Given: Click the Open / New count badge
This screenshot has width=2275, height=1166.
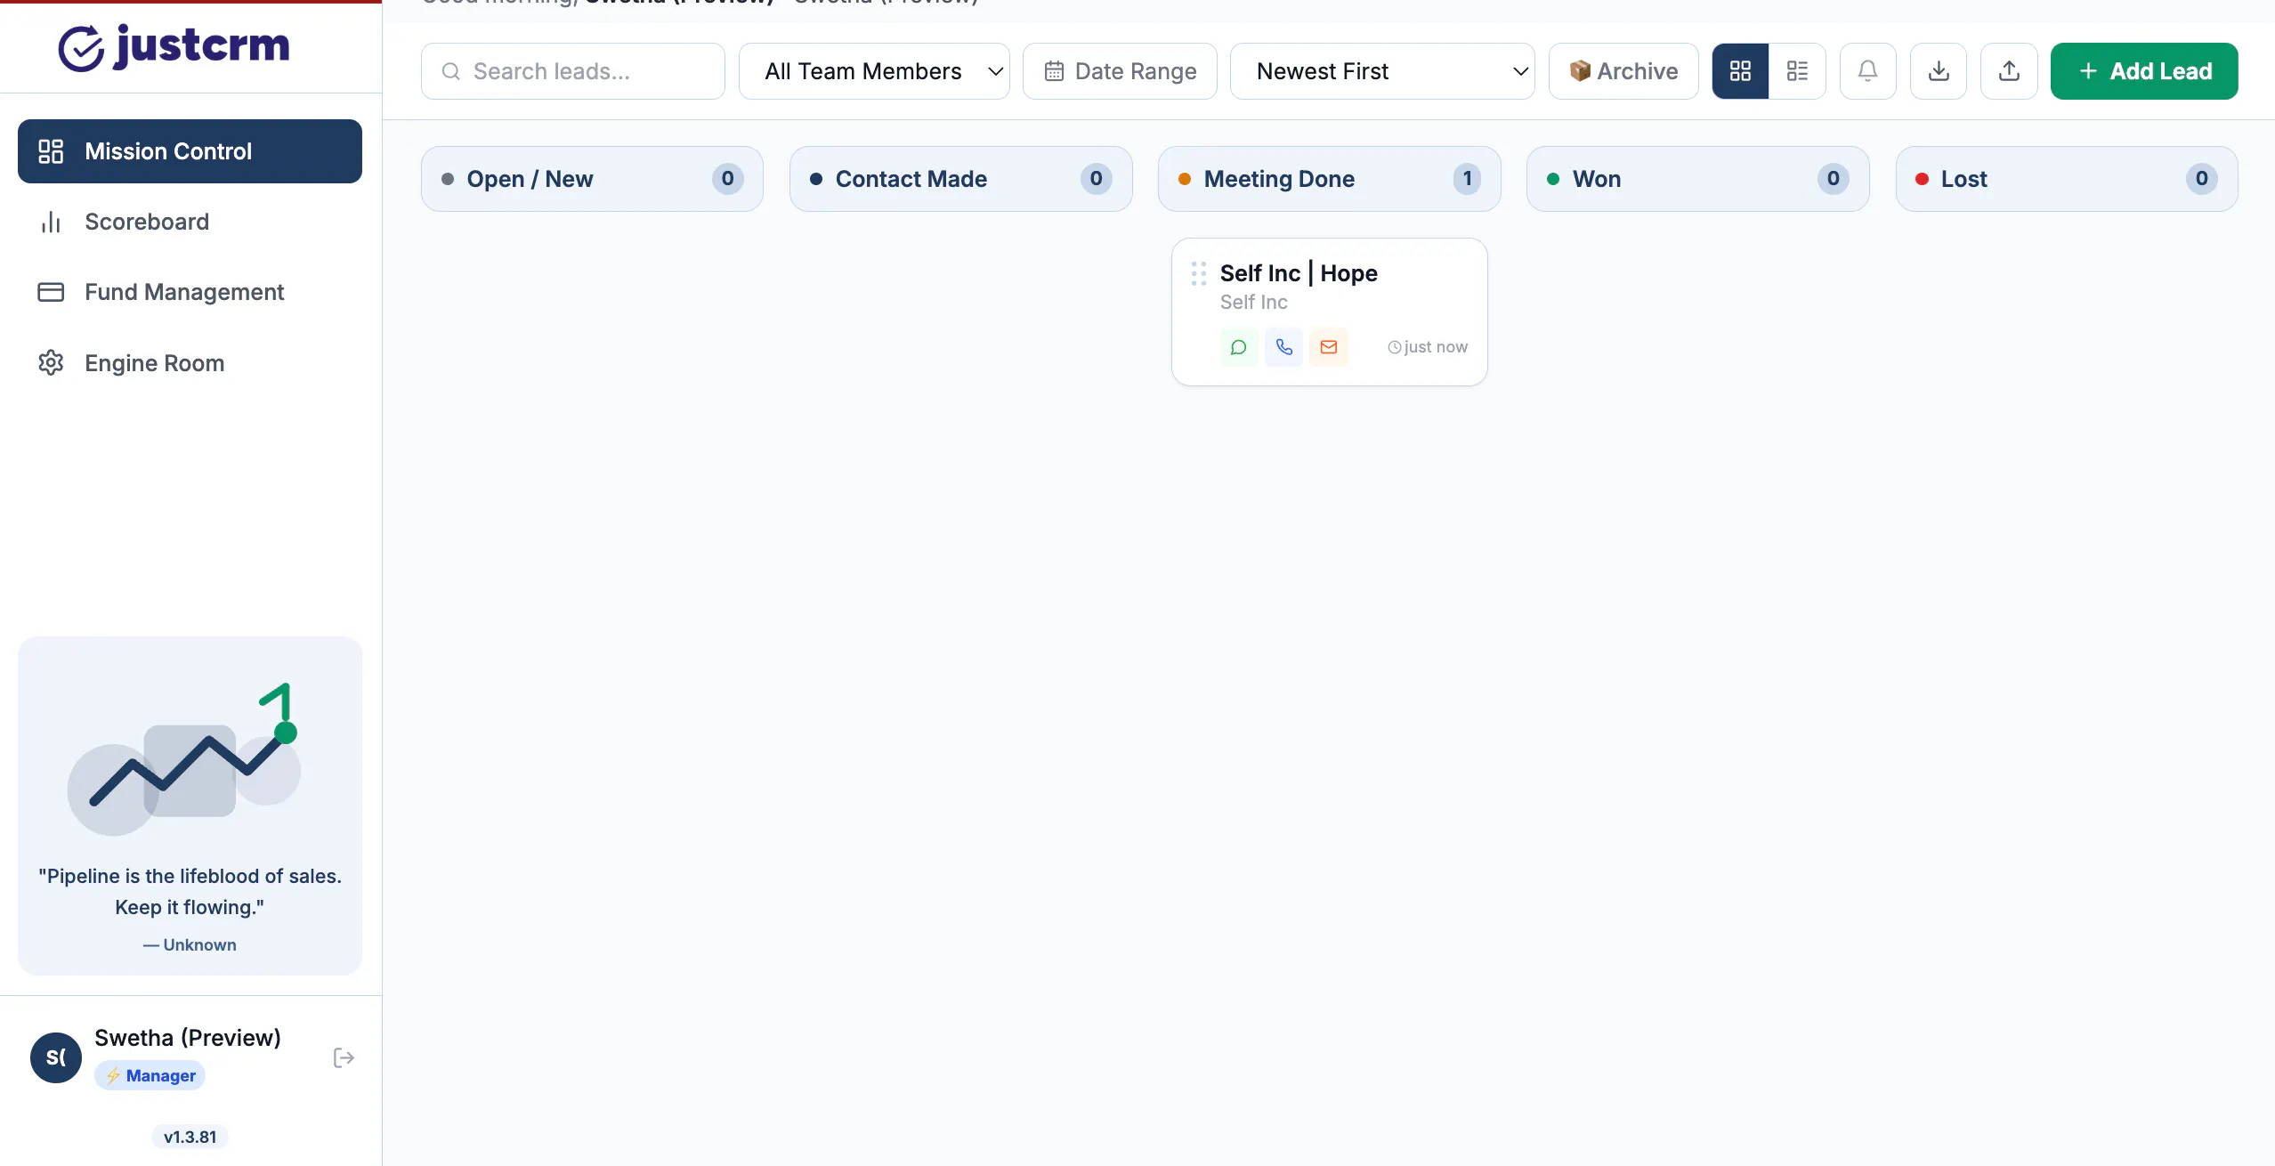Looking at the screenshot, I should click(x=727, y=179).
